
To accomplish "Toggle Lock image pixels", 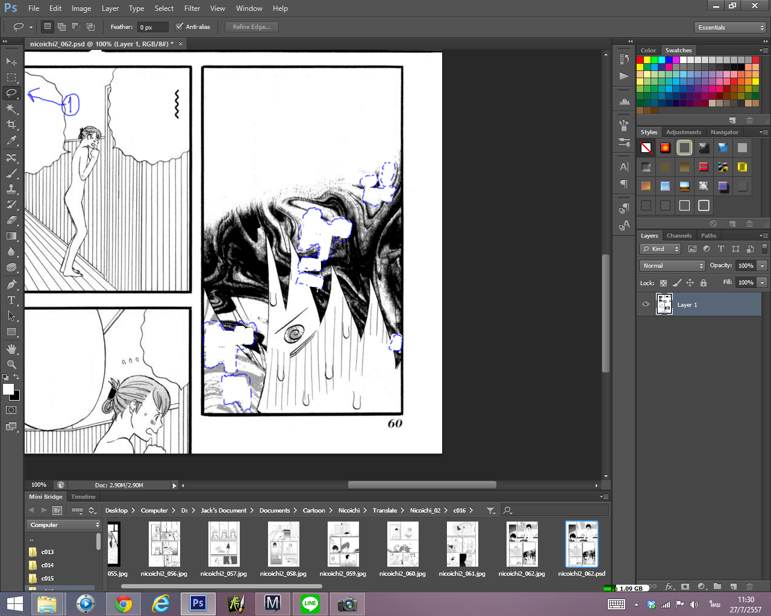I will pos(677,283).
